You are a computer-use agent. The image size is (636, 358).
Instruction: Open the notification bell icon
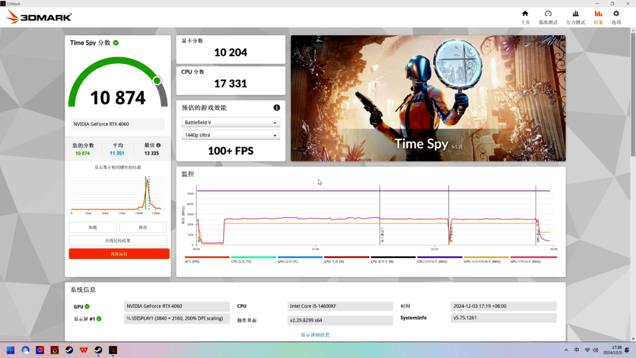627,350
